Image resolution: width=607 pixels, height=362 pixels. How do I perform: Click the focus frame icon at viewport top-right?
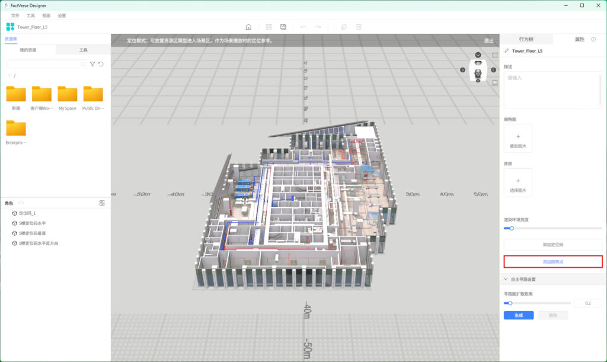pos(495,55)
